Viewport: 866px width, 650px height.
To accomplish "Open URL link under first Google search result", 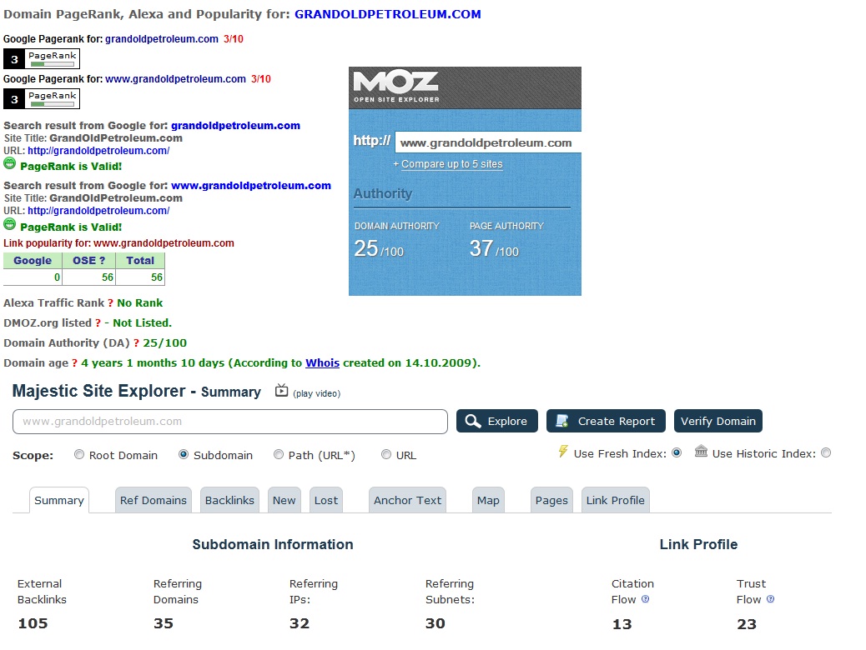I will pos(98,151).
